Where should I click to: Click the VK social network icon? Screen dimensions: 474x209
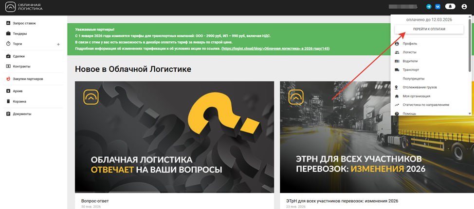point(438,7)
